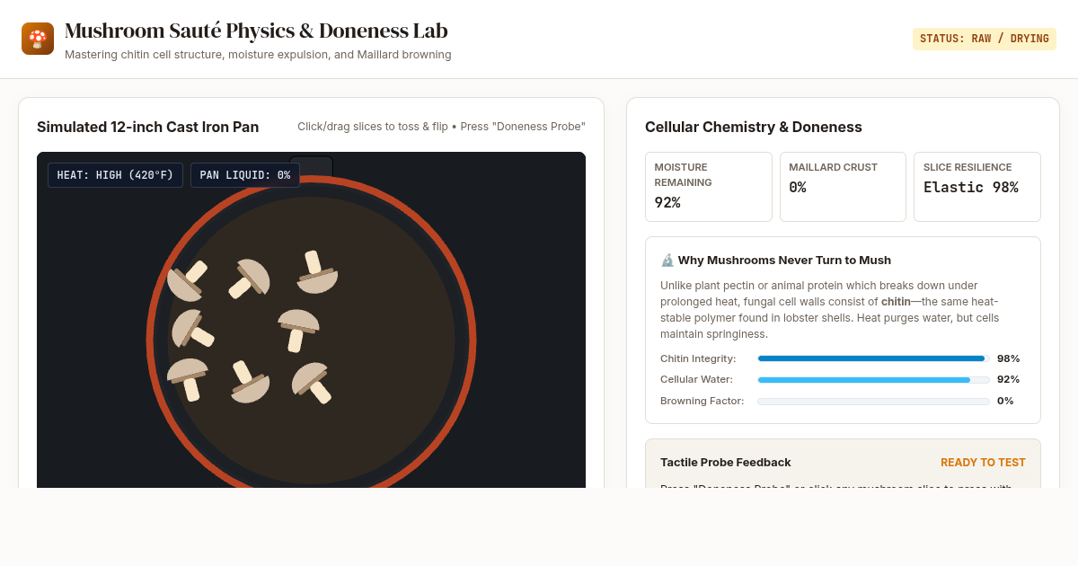
Task: Click the STATUS: RAW / DRYING badge
Action: [x=985, y=39]
